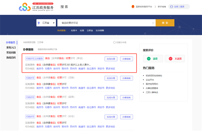
Task: Clear the search box with trash icon
Action: tap(153, 23)
